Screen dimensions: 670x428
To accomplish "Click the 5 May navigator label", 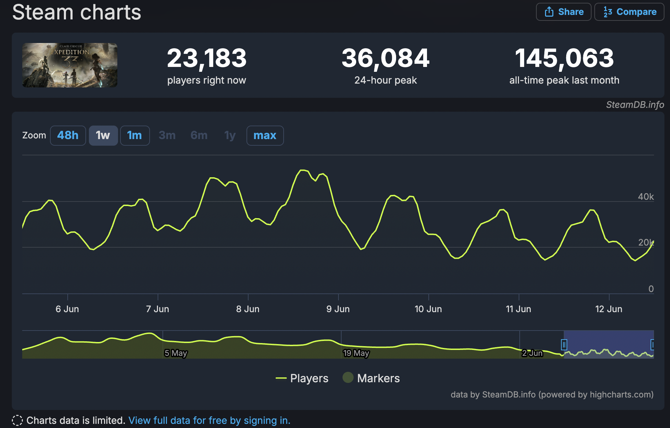I will click(x=176, y=353).
